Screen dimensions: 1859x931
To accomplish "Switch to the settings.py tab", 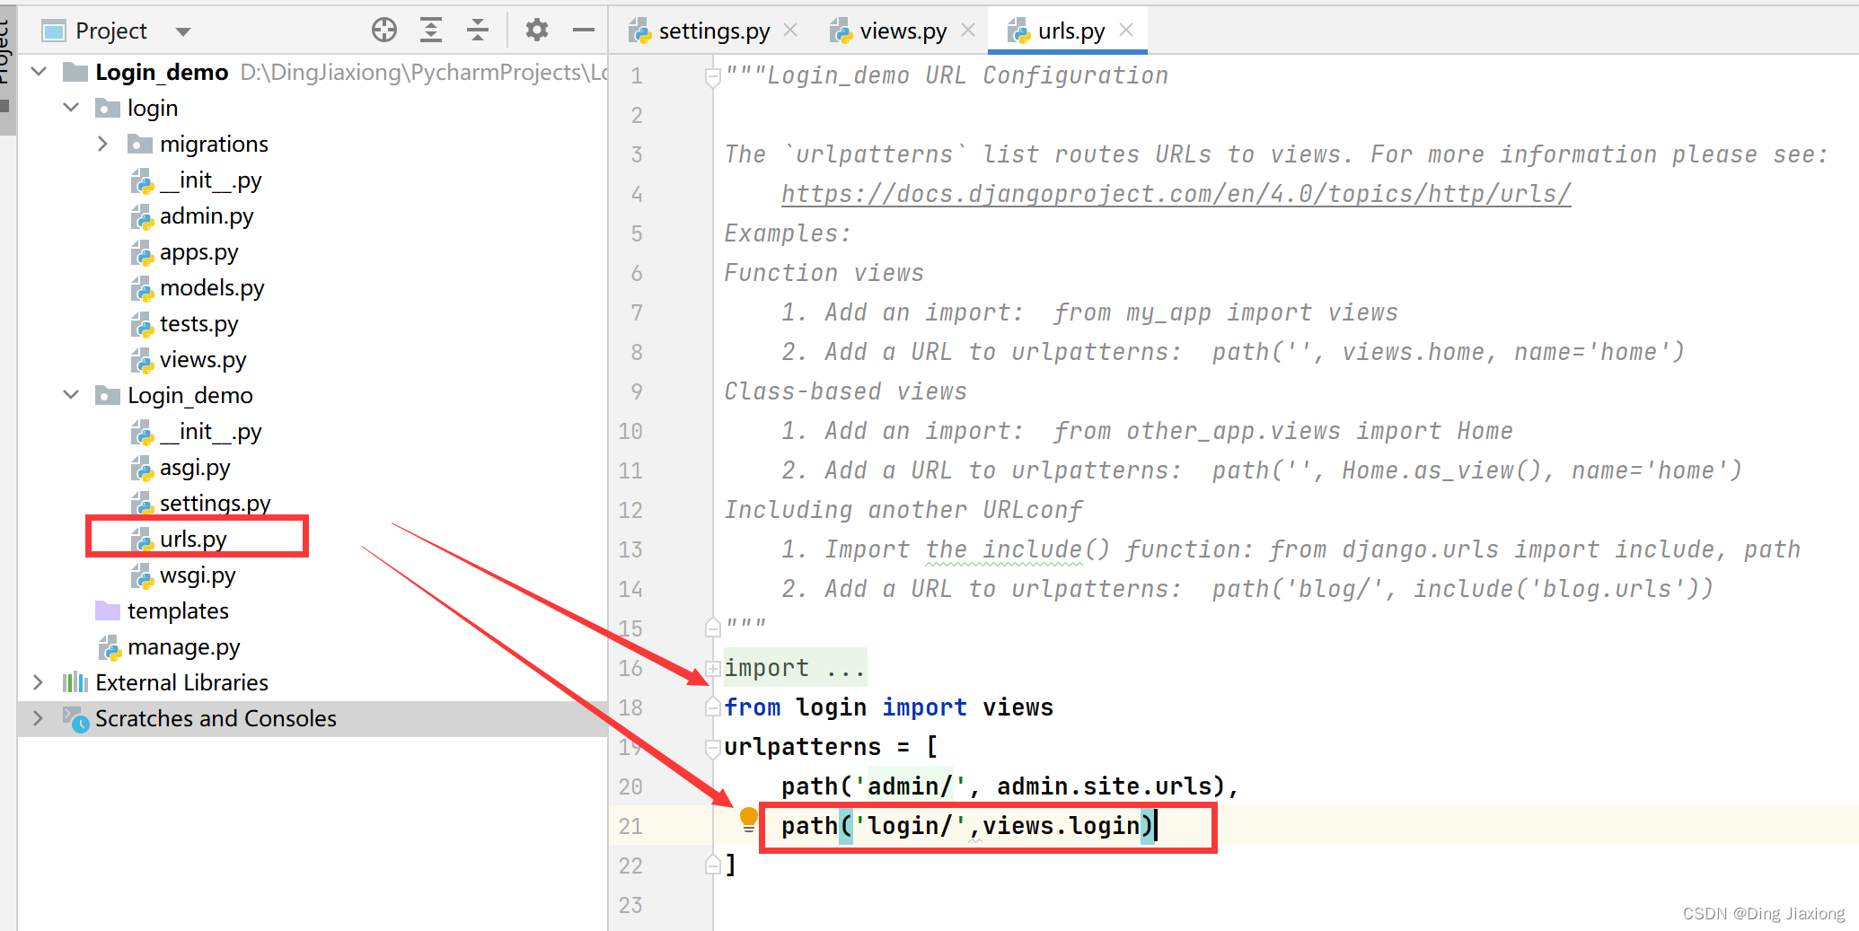I will pyautogui.click(x=713, y=31).
